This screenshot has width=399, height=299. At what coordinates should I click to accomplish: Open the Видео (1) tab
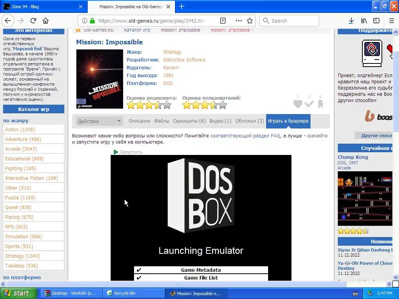click(x=221, y=121)
